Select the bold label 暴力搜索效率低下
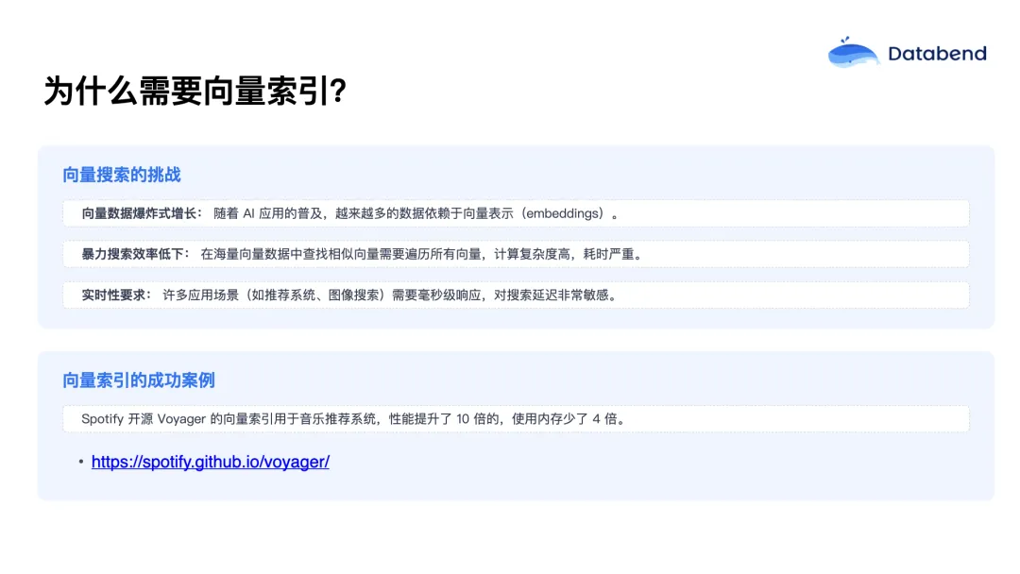Viewport: 1020px width, 574px height. click(135, 254)
